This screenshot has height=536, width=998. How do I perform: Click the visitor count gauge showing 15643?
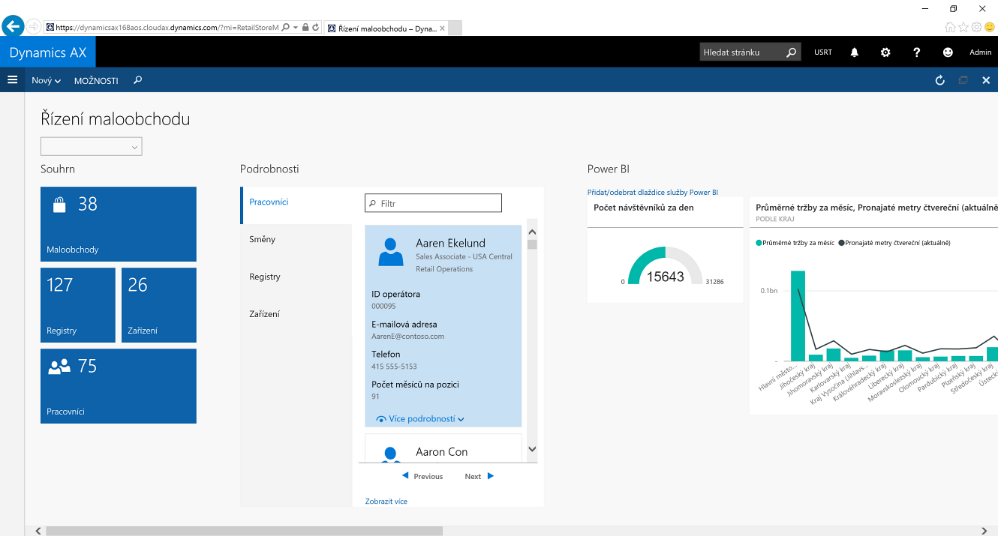click(665, 267)
